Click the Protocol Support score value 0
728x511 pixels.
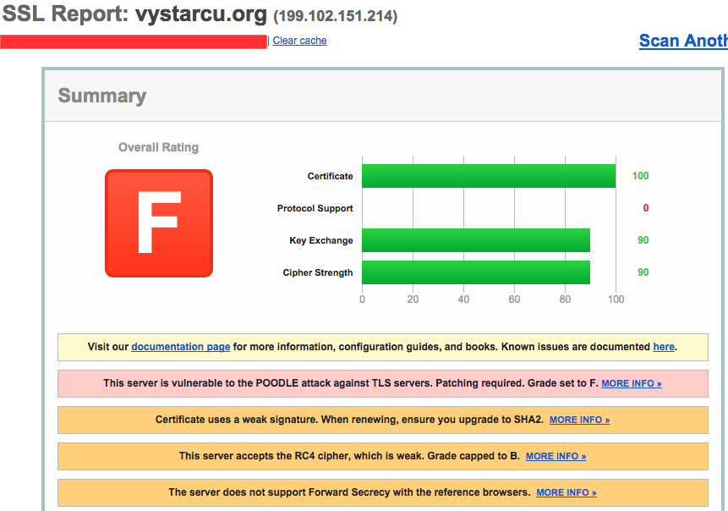point(646,208)
